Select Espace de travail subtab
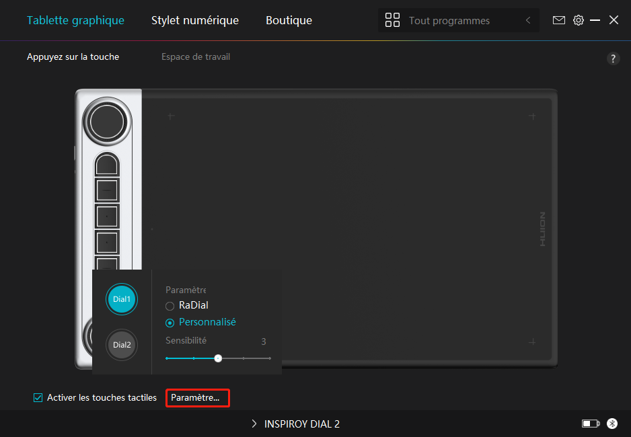This screenshot has width=631, height=437. [x=196, y=56]
